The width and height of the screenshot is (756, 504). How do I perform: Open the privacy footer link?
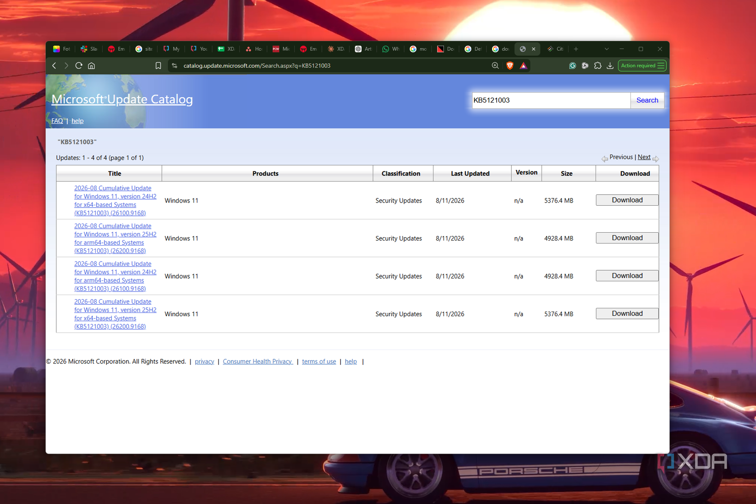(x=204, y=362)
